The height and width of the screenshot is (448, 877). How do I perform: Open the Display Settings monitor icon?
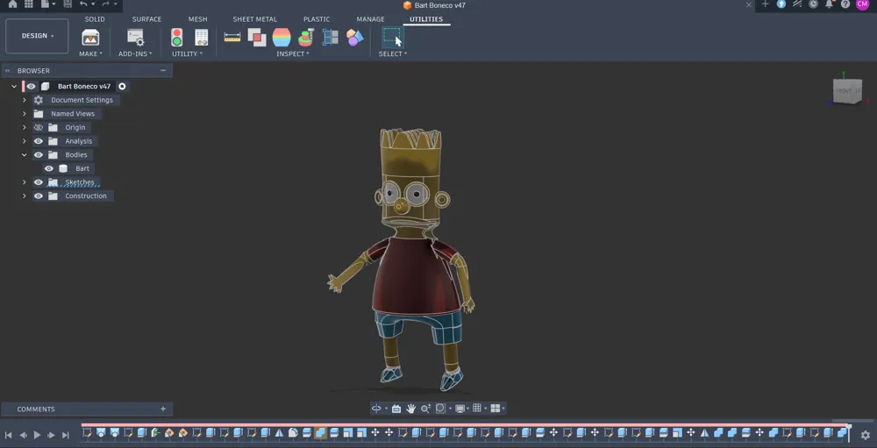pos(460,409)
